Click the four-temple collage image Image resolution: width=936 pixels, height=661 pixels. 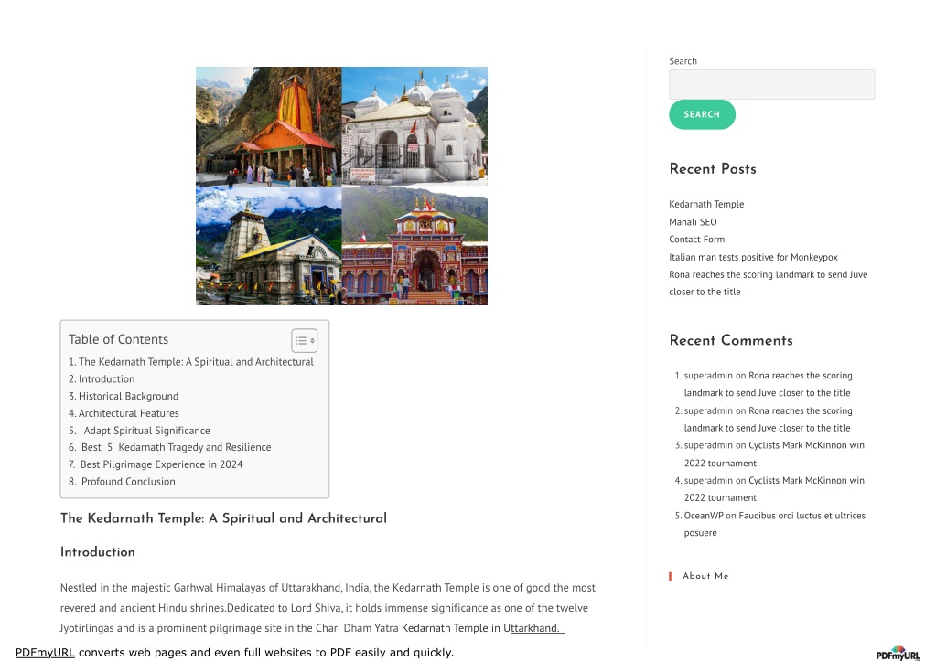tap(341, 187)
